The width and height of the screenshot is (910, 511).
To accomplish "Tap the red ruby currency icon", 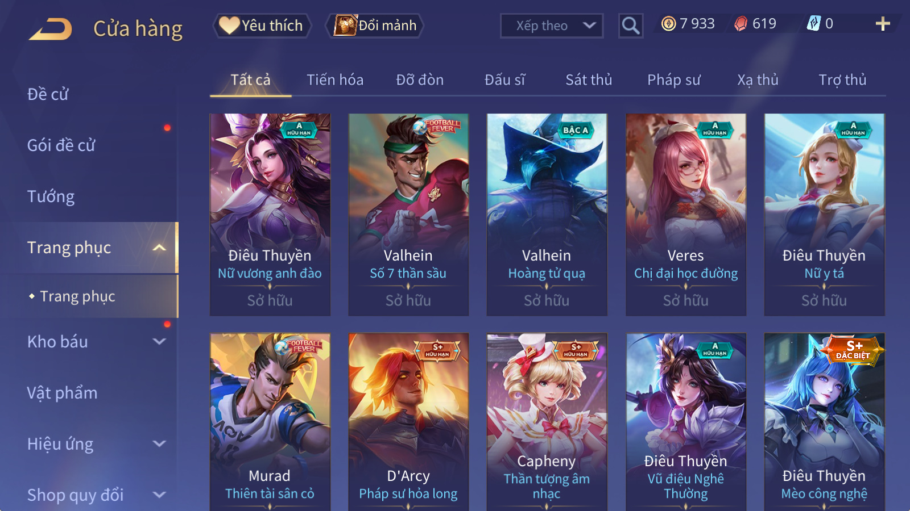I will [x=741, y=23].
